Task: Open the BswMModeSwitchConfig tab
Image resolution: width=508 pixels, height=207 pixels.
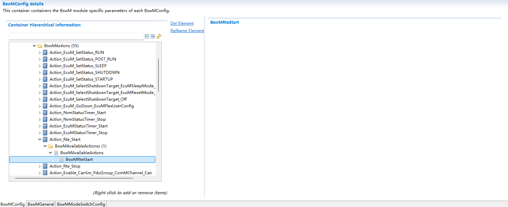Action: coord(81,204)
